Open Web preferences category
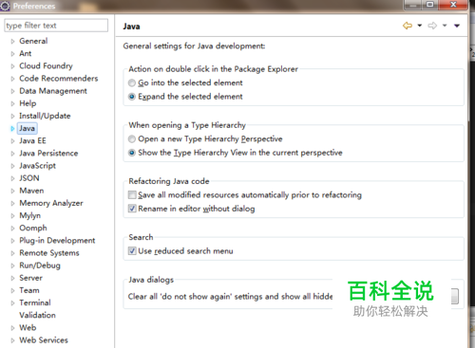The height and width of the screenshot is (348, 475). (x=28, y=328)
